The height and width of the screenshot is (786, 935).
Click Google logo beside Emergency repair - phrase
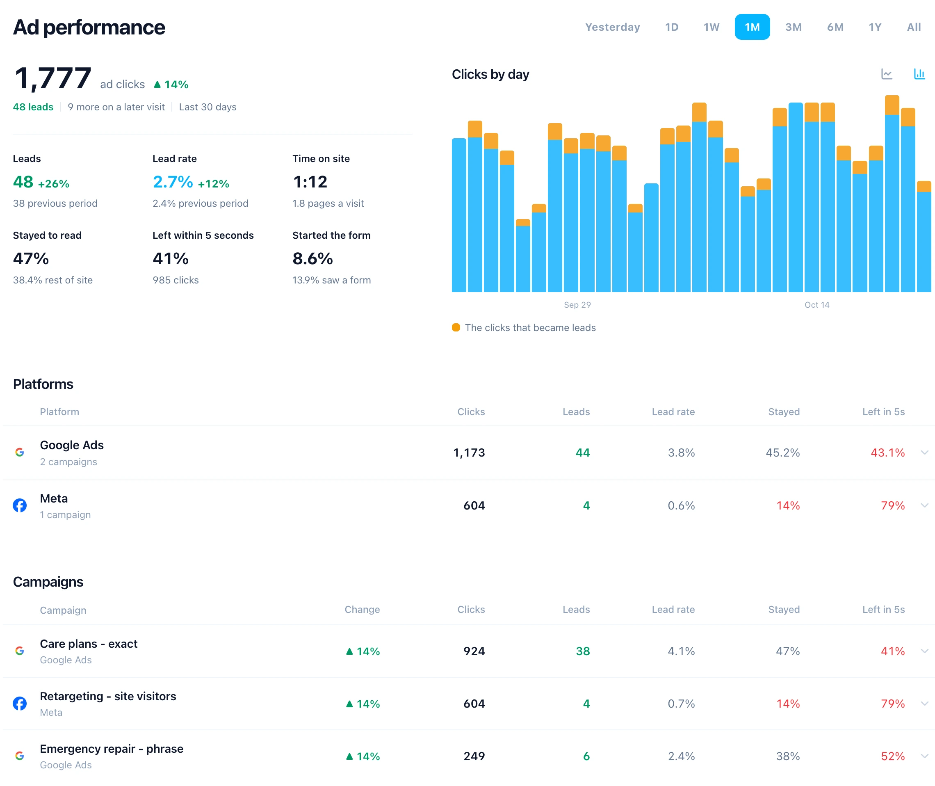(20, 756)
